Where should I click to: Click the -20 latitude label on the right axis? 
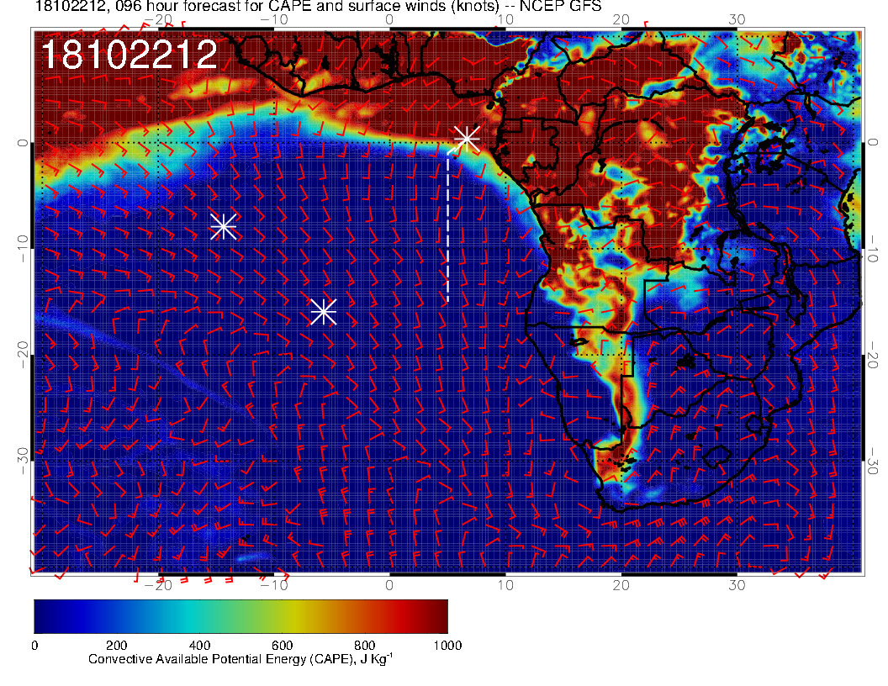(x=874, y=358)
